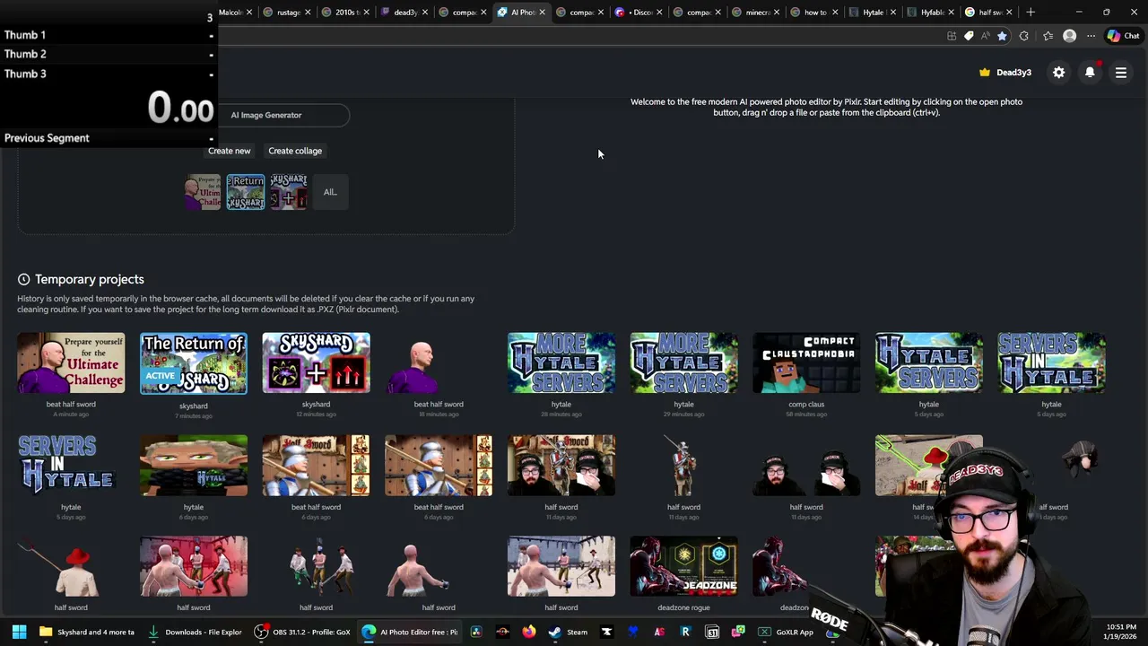Open browser Settings and more menu

click(1091, 36)
